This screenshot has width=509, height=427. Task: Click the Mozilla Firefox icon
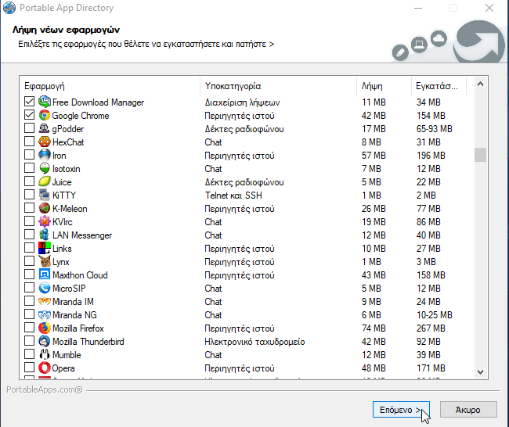(45, 328)
